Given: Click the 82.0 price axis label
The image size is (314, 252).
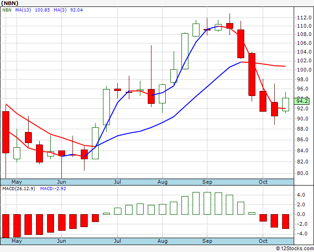Looking at the screenshot, I should tap(302, 162).
